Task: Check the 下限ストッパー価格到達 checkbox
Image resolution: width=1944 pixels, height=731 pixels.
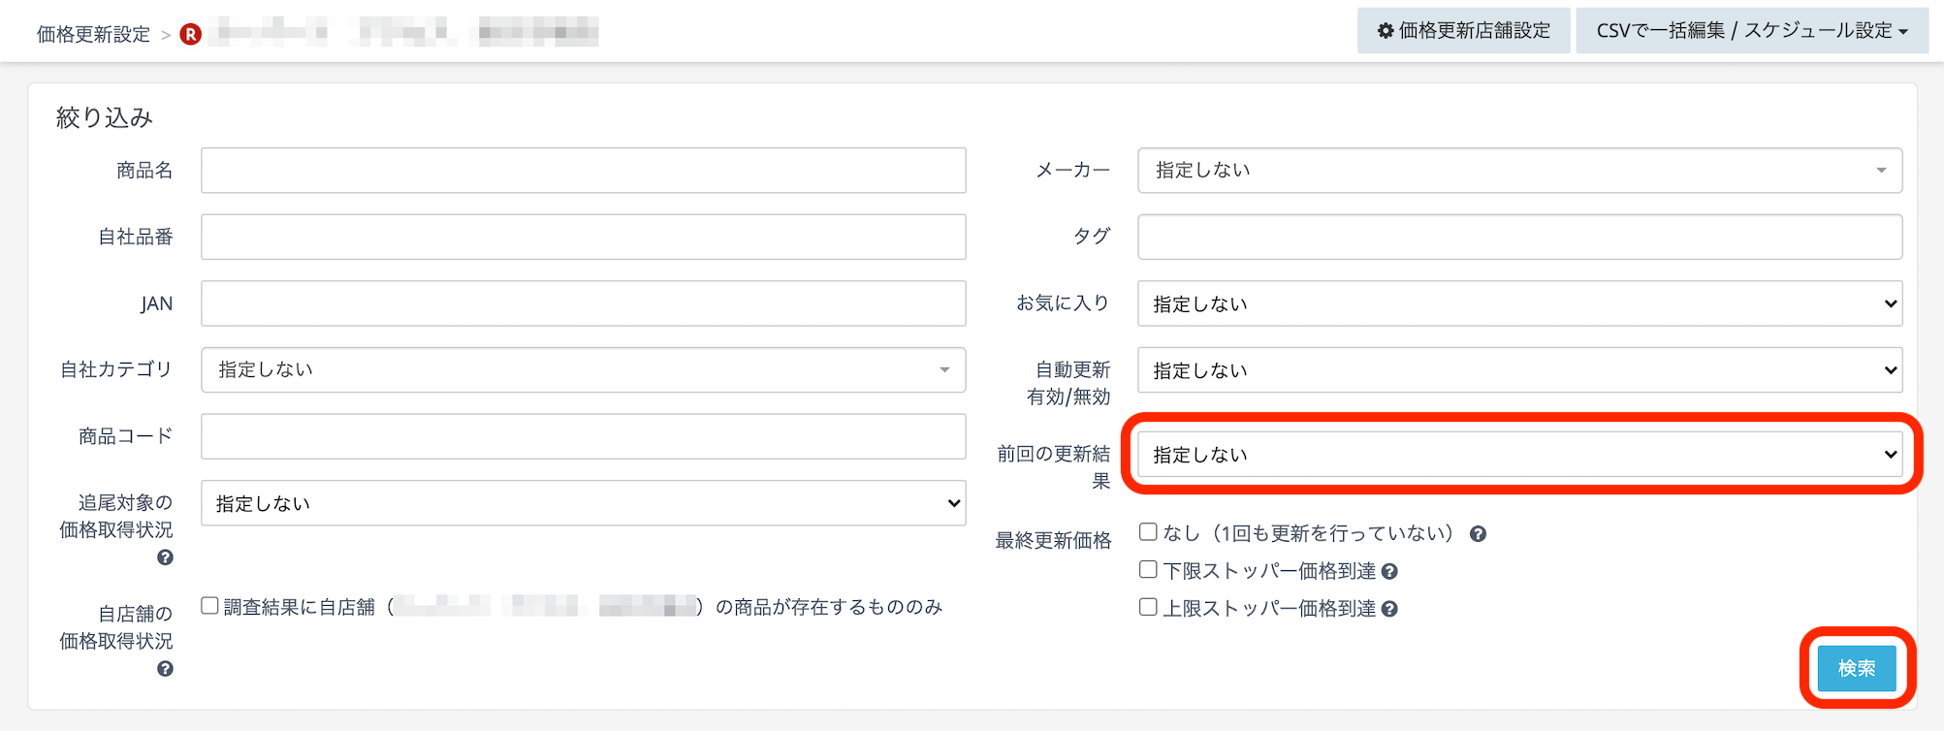Action: tap(1148, 570)
